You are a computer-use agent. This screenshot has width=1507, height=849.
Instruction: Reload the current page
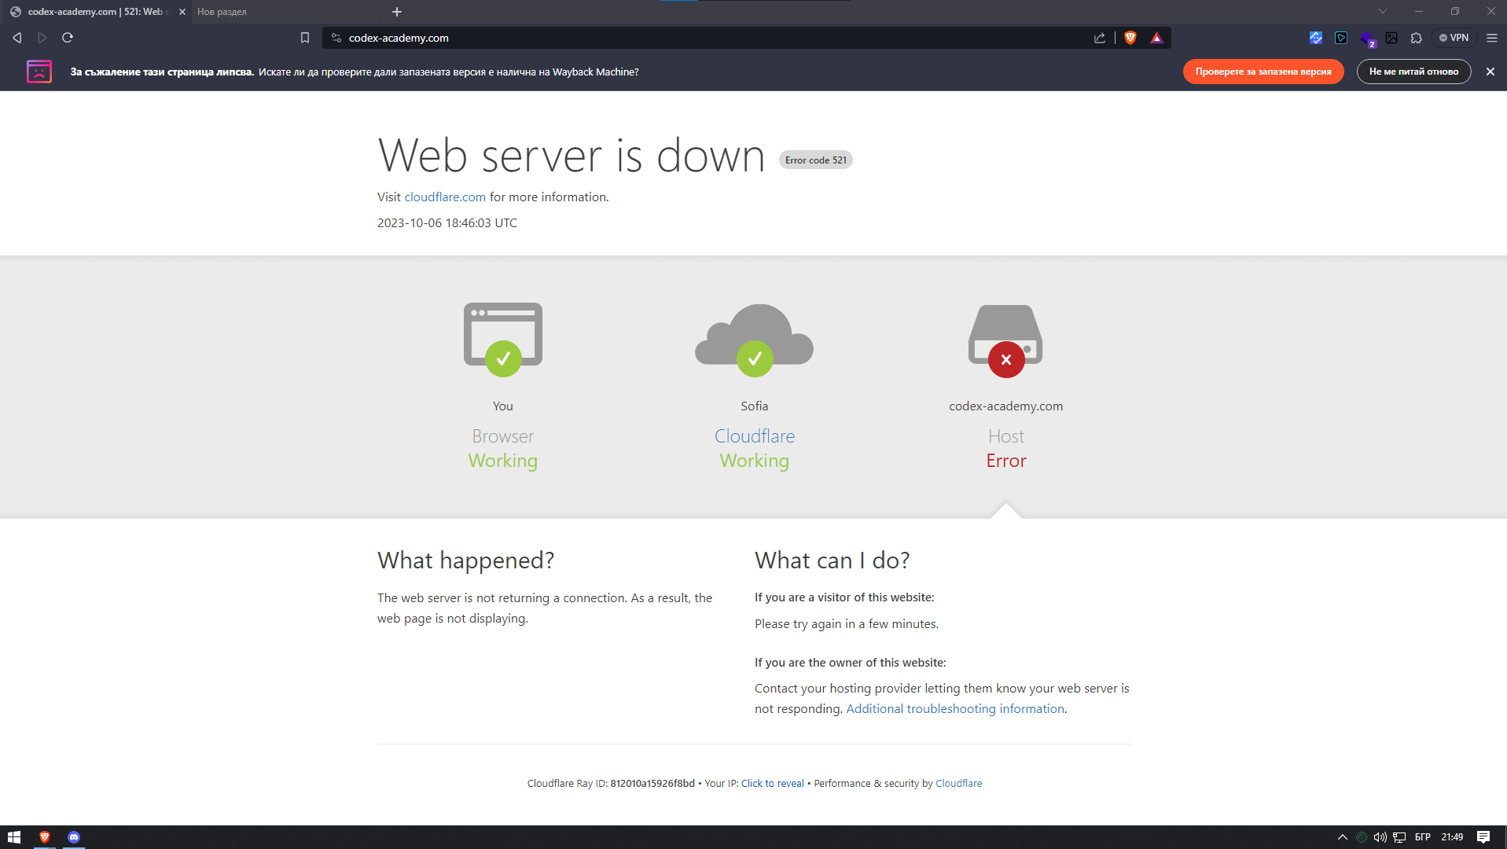point(68,38)
